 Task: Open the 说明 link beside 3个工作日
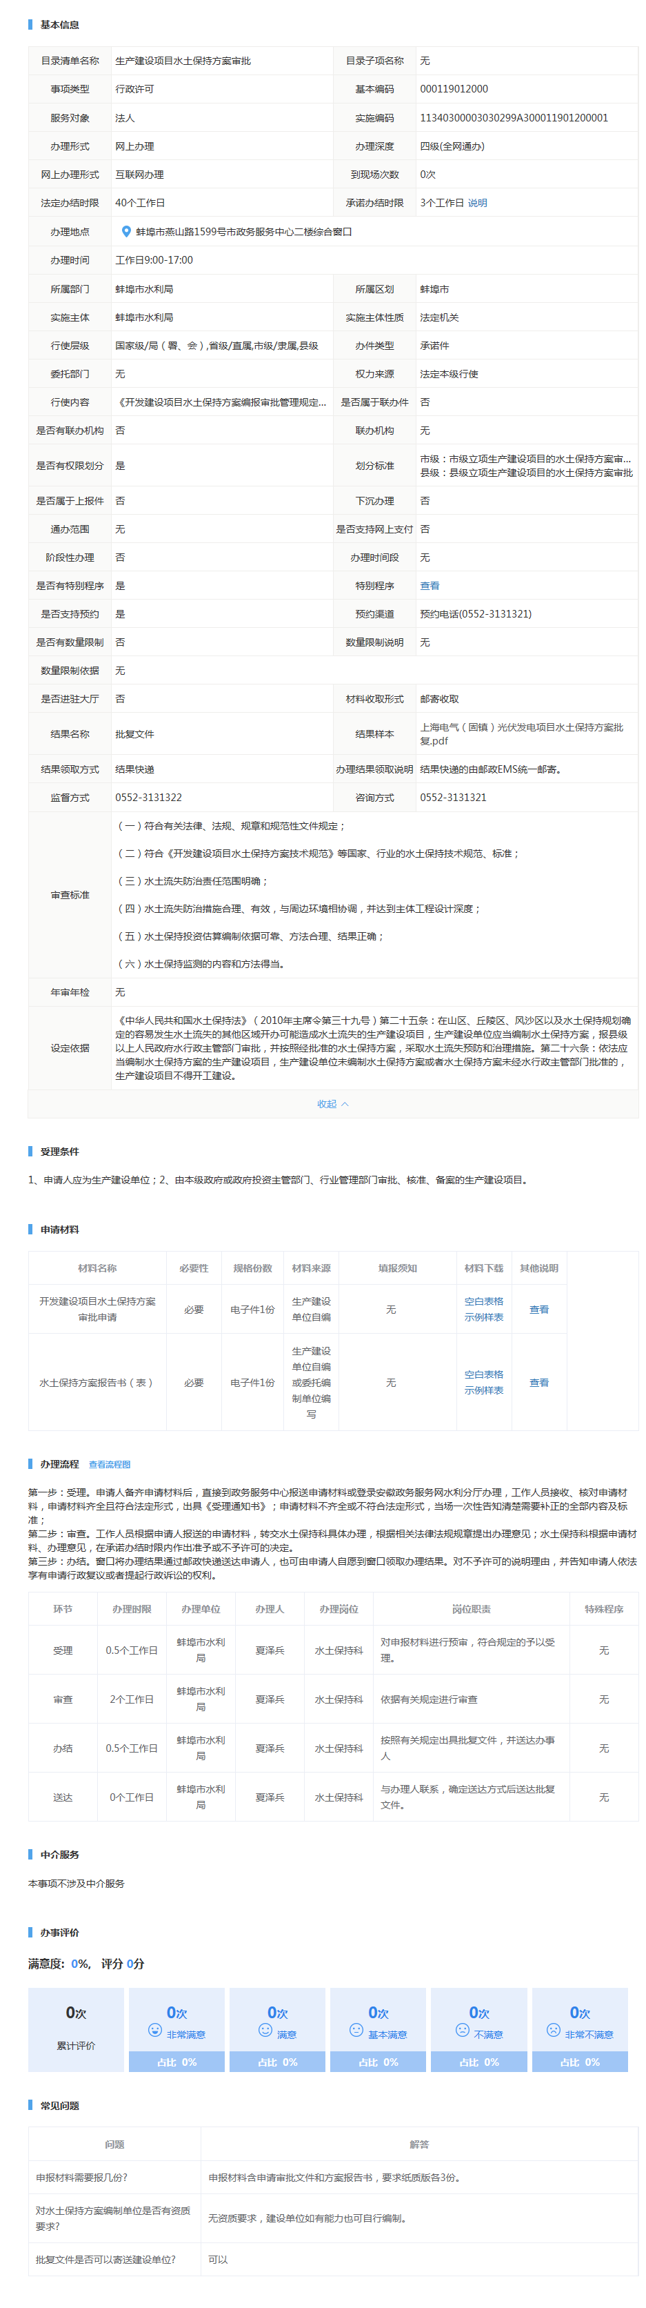coord(478,204)
